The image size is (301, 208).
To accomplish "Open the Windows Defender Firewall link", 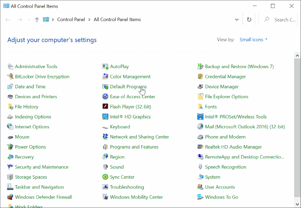I will click(43, 197).
